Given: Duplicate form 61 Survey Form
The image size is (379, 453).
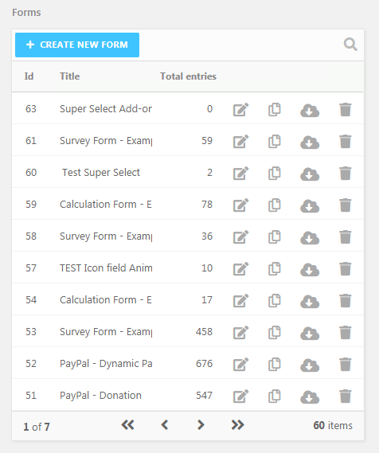Looking at the screenshot, I should pos(275,141).
